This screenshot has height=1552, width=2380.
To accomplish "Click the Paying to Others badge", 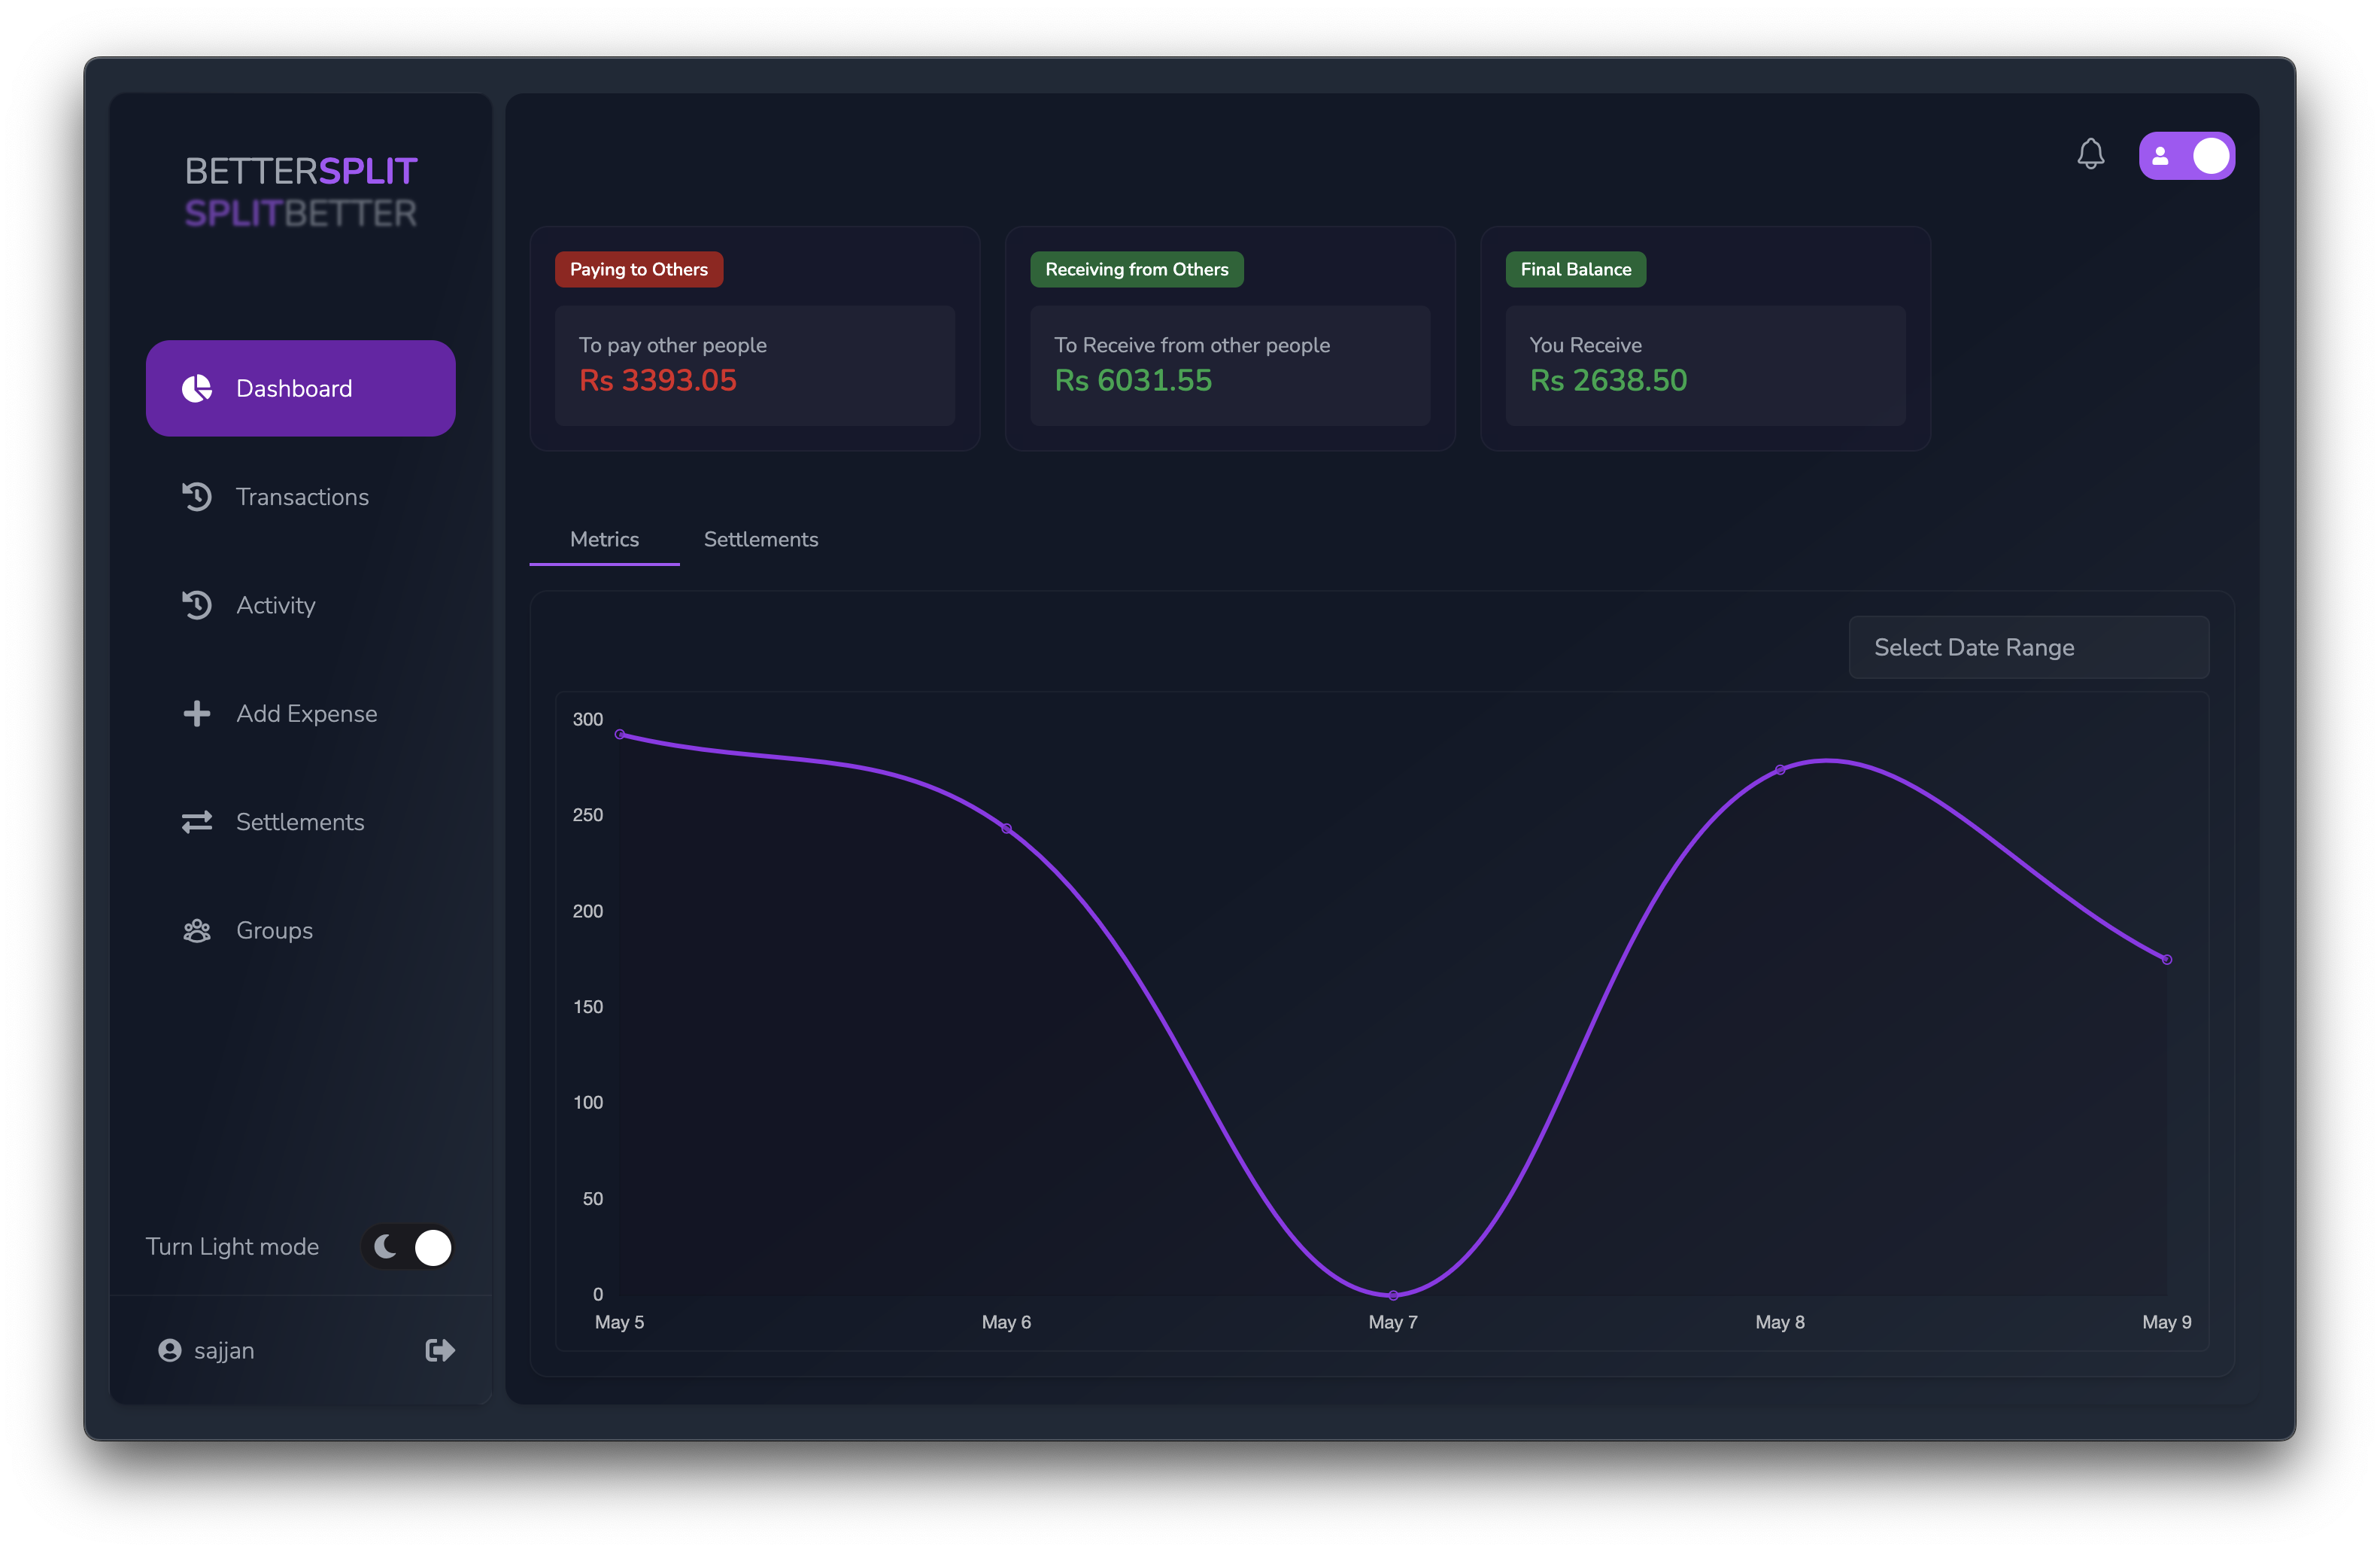I will (638, 269).
